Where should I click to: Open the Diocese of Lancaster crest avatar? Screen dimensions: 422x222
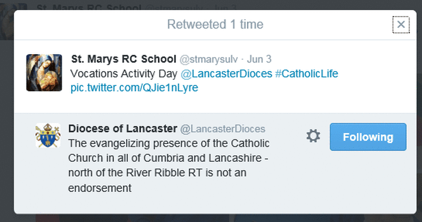(x=48, y=135)
